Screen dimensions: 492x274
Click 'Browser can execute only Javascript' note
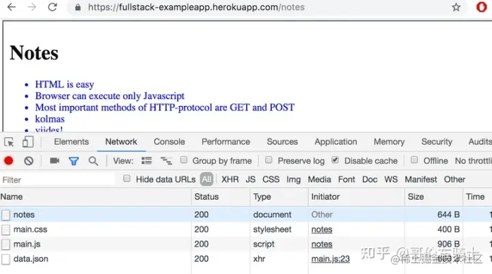click(109, 96)
